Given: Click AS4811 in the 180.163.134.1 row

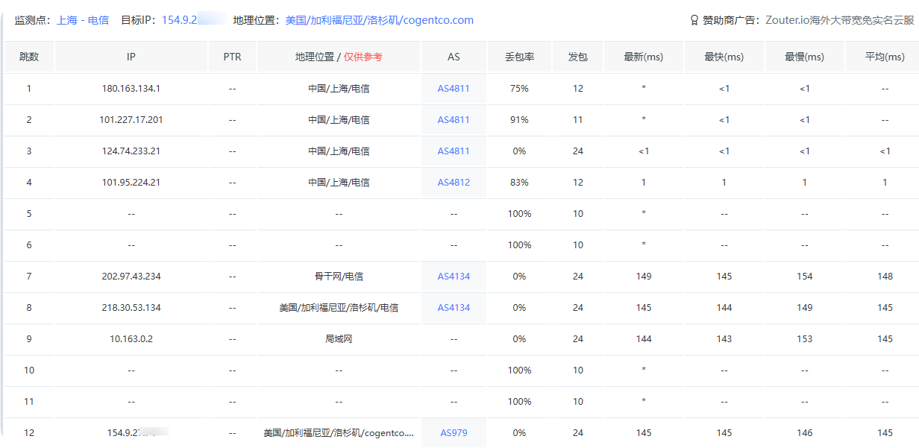Looking at the screenshot, I should coord(454,89).
